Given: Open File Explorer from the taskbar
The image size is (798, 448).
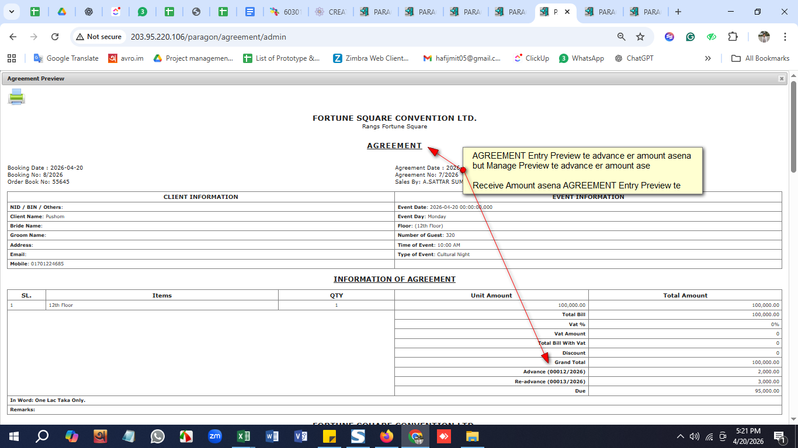Looking at the screenshot, I should pyautogui.click(x=473, y=436).
